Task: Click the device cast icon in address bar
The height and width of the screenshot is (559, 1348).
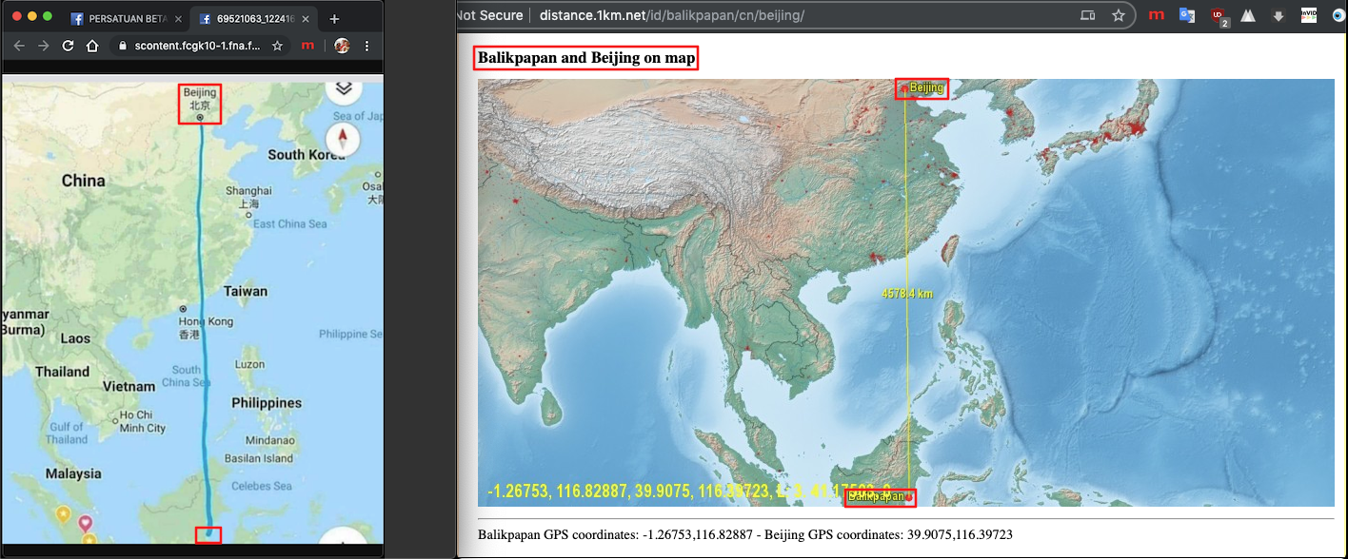Action: pyautogui.click(x=1087, y=15)
